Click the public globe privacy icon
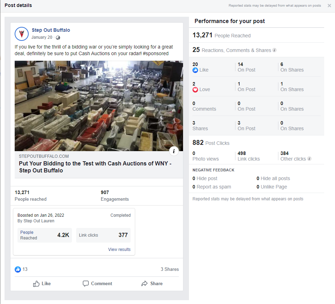This screenshot has height=304, width=335. coord(58,38)
